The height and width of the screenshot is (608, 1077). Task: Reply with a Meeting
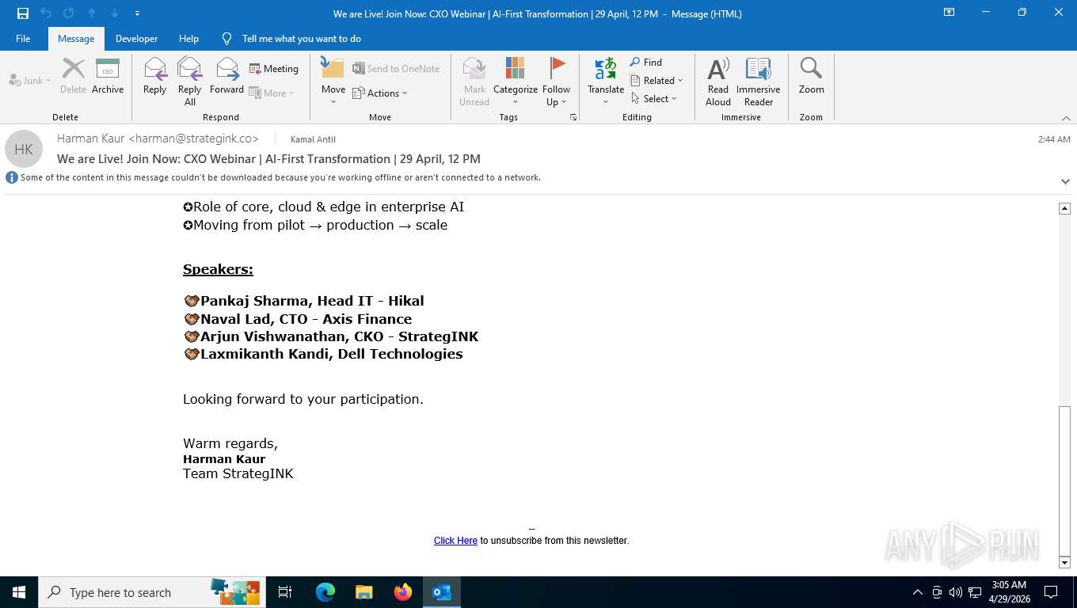(x=274, y=69)
